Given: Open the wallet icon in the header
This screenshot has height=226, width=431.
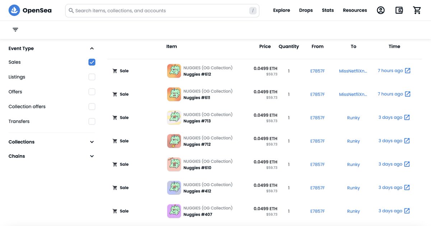Looking at the screenshot, I should 399,10.
